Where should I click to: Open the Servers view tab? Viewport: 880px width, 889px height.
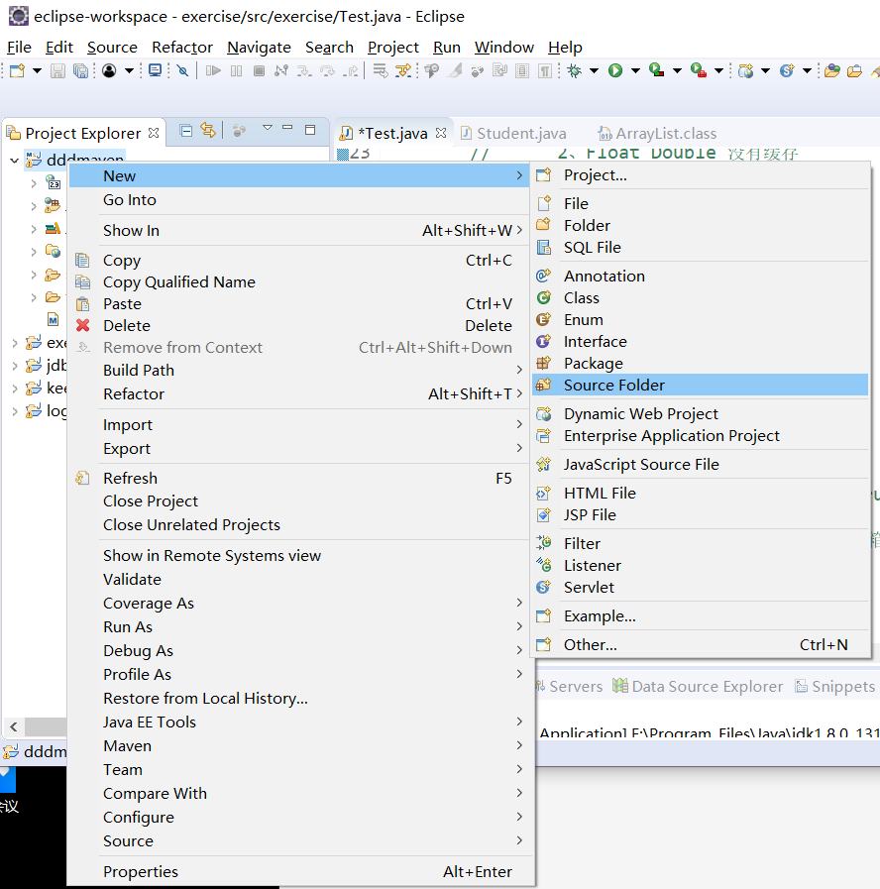click(x=569, y=687)
